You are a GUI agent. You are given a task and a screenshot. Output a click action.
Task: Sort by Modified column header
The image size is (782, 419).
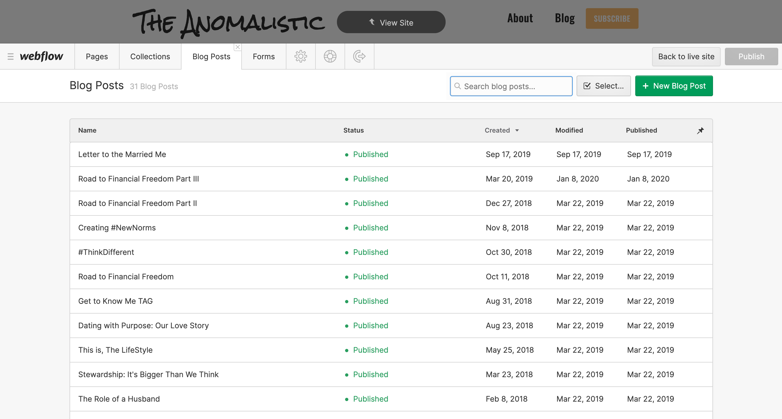(x=569, y=130)
